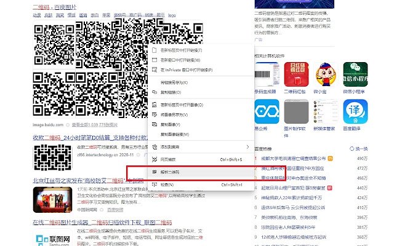Click the 微小宝 app label

(x=320, y=92)
